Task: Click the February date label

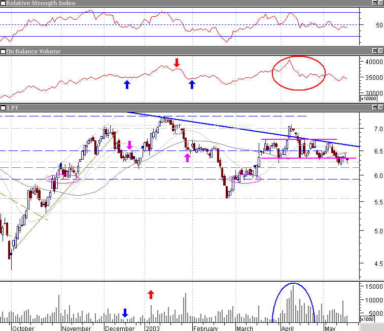Action: 205,328
